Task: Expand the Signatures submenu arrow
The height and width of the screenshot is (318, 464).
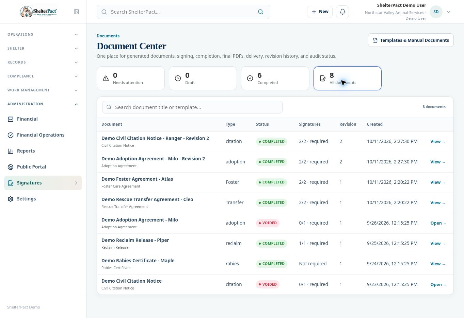Action: (x=76, y=183)
